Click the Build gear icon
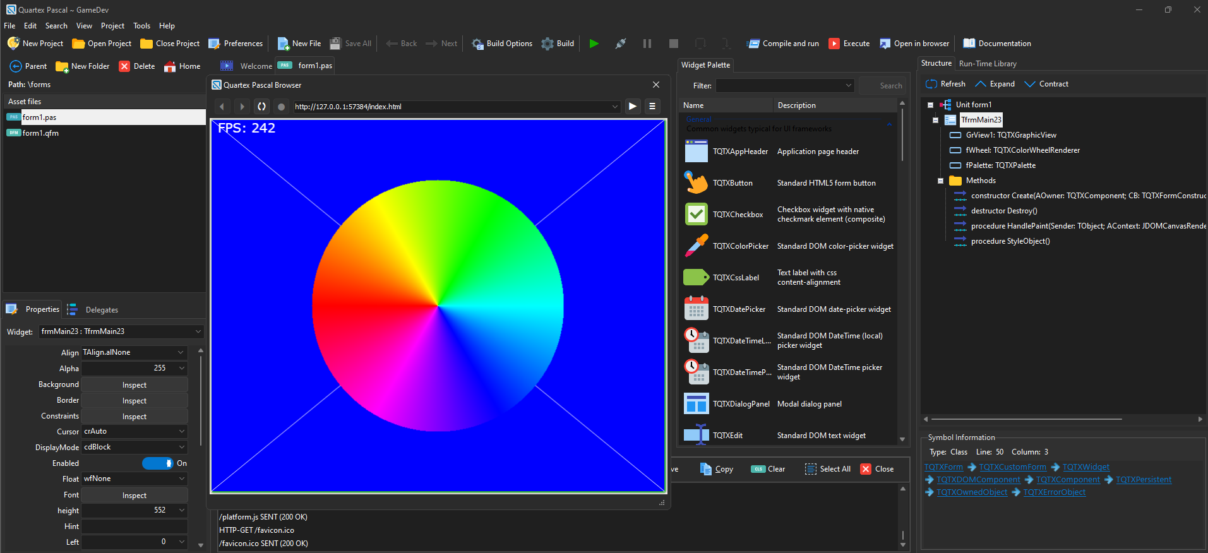 [x=547, y=44]
